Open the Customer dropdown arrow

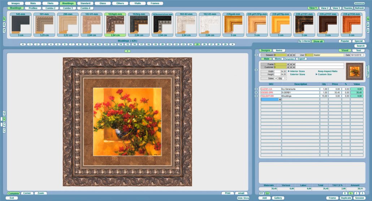coord(294,67)
